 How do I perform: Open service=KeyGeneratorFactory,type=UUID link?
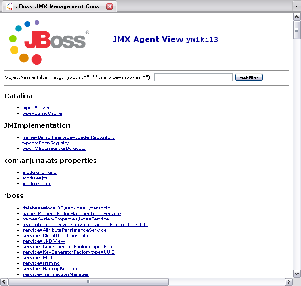click(69, 252)
